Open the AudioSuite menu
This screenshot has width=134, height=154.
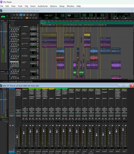pos(43,6)
